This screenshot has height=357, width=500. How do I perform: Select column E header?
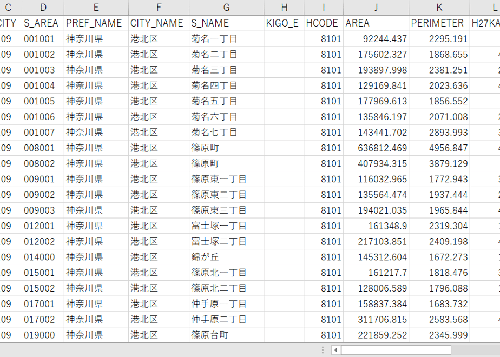(96, 8)
